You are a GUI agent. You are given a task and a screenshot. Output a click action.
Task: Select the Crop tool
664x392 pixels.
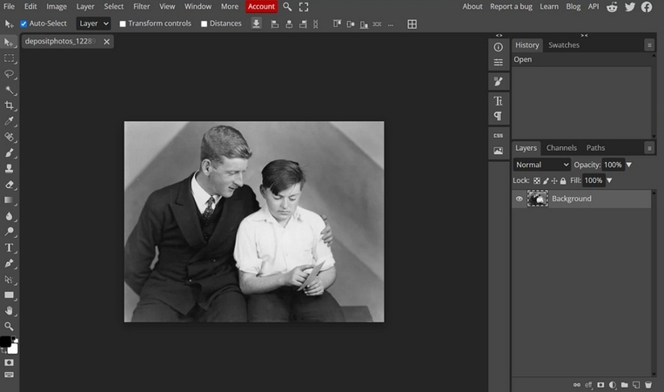click(9, 105)
